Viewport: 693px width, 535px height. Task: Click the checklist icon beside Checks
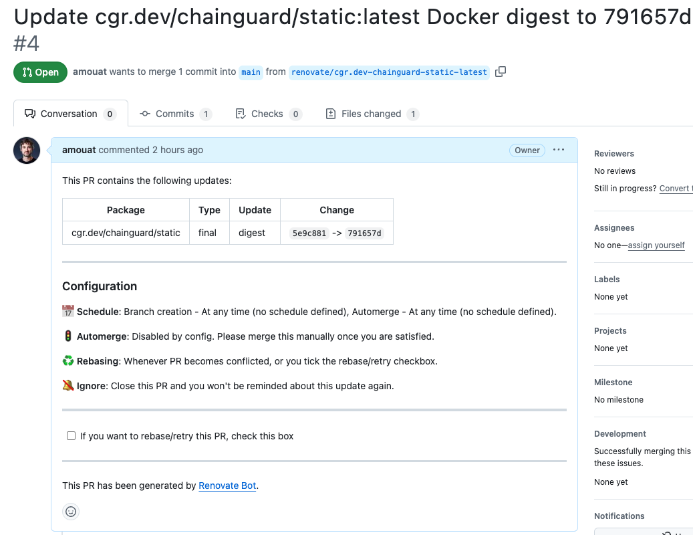pos(239,114)
